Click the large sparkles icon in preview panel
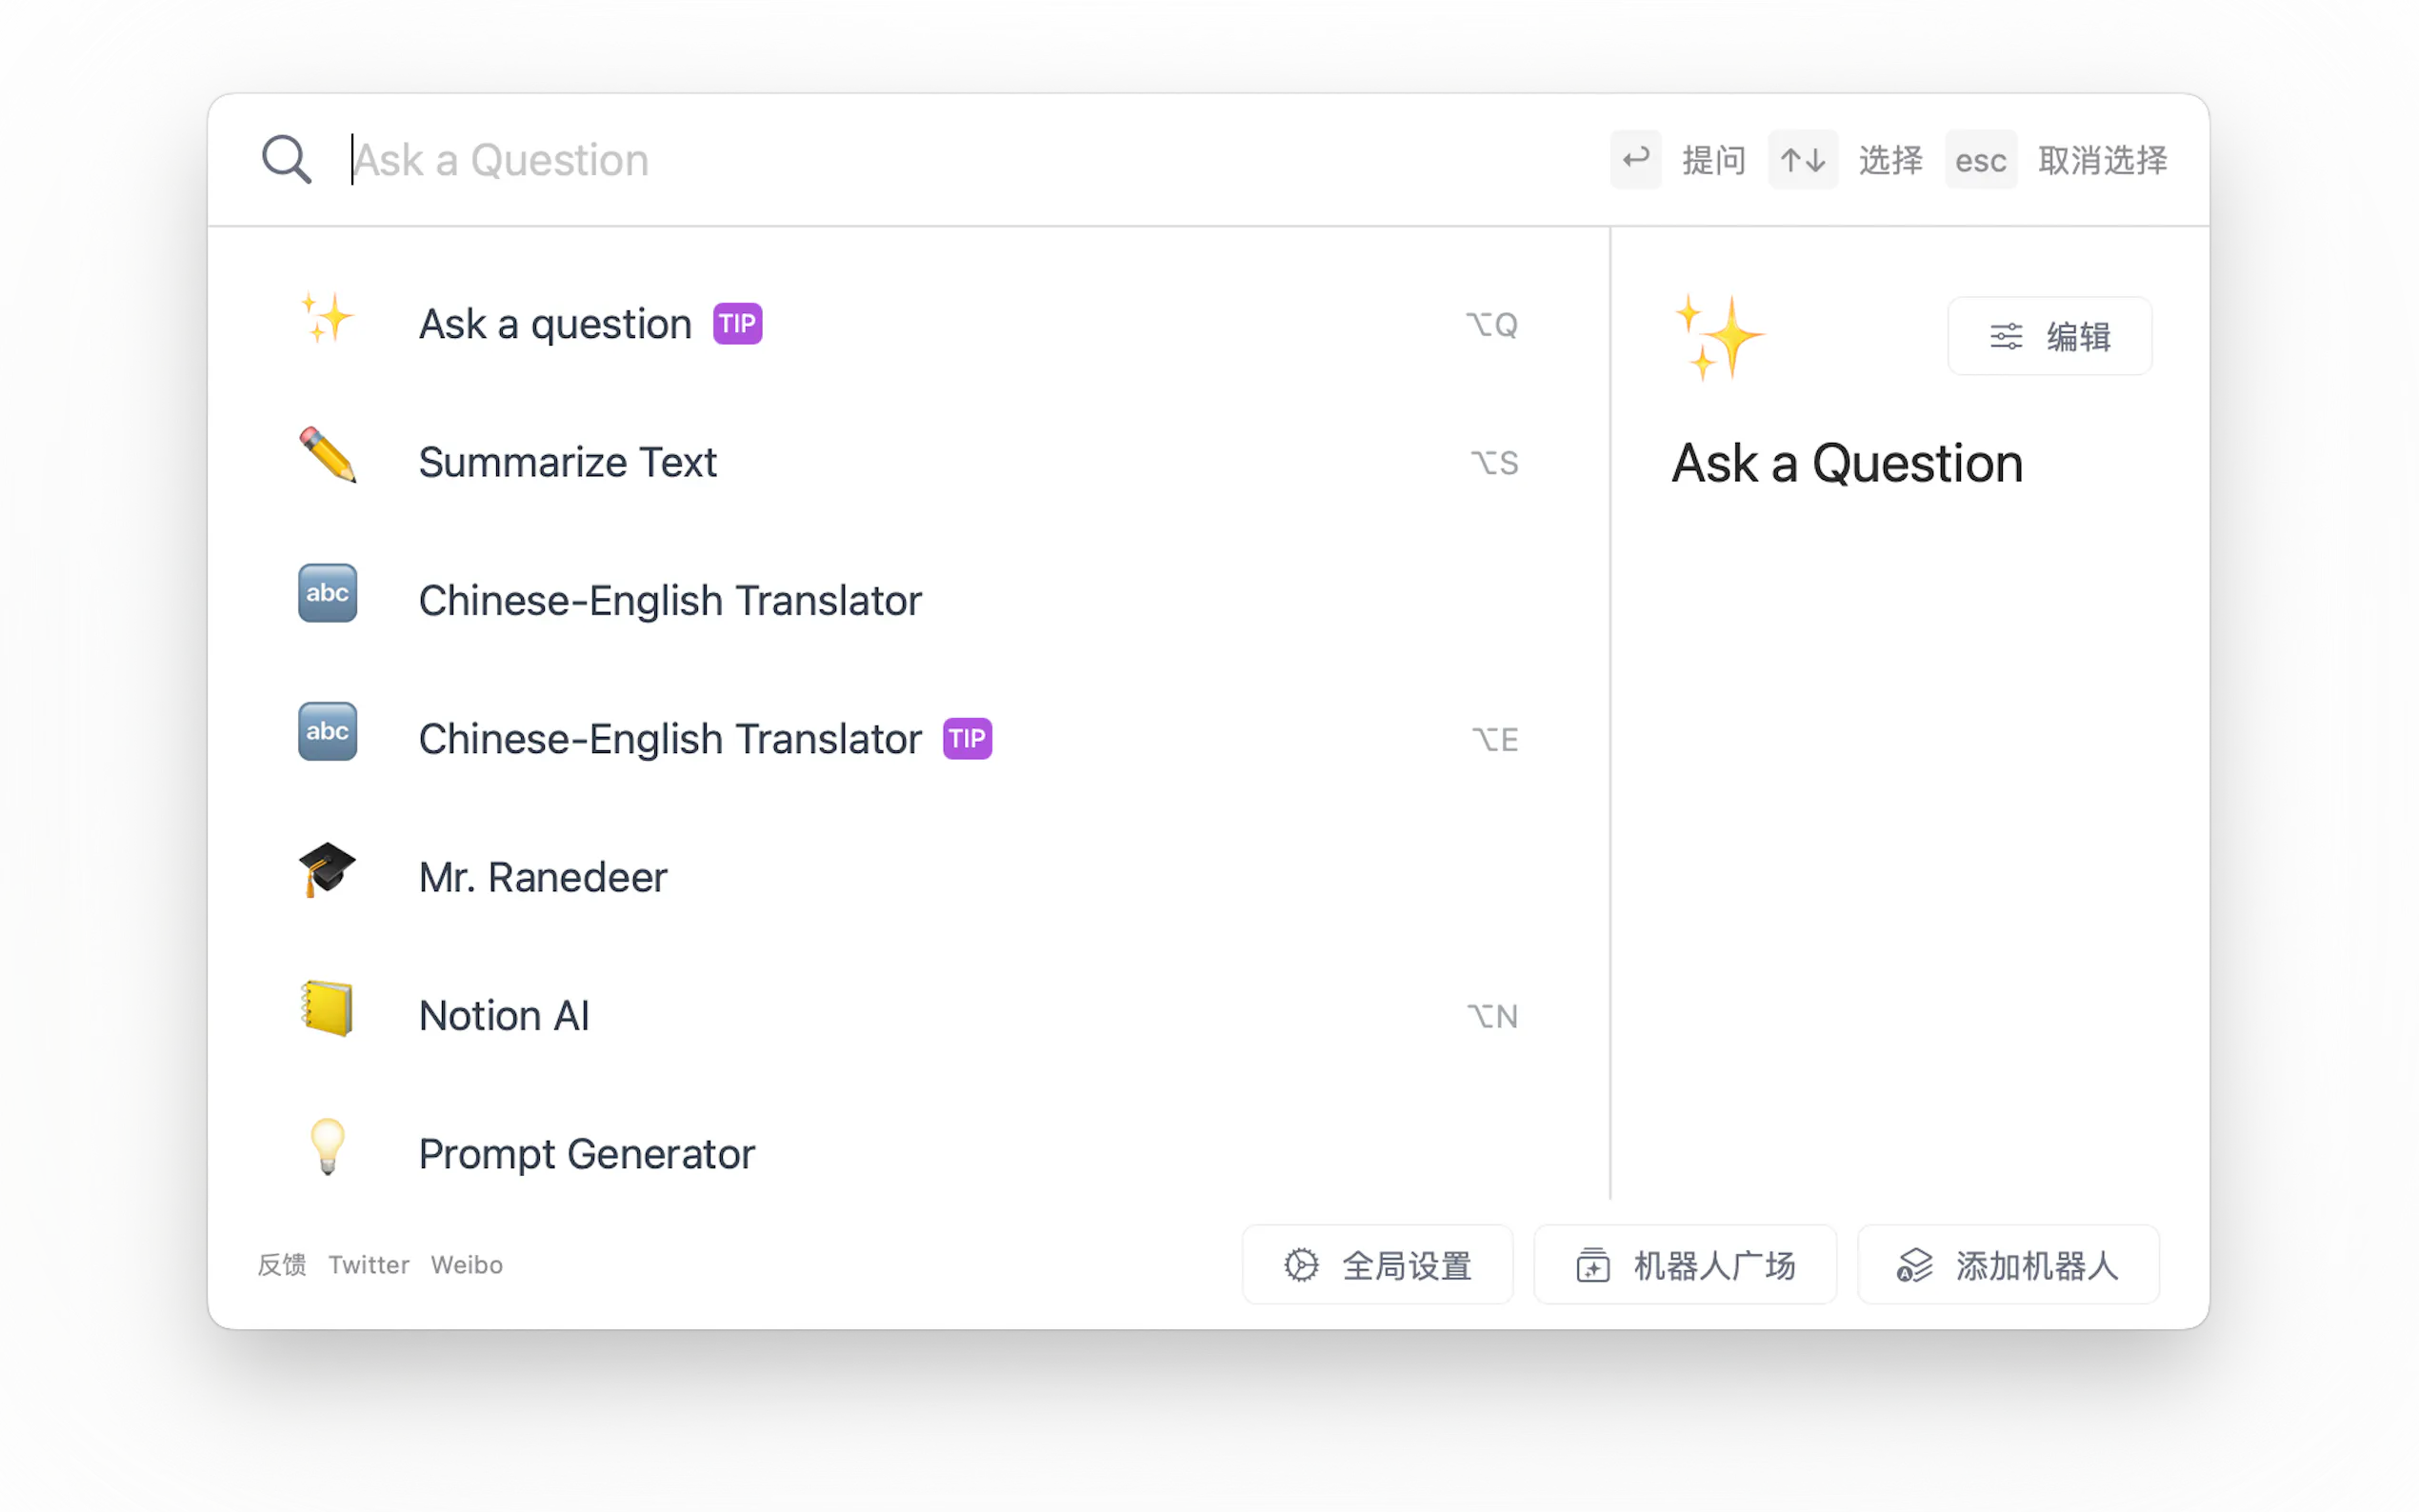The image size is (2419, 1512). (x=1719, y=337)
